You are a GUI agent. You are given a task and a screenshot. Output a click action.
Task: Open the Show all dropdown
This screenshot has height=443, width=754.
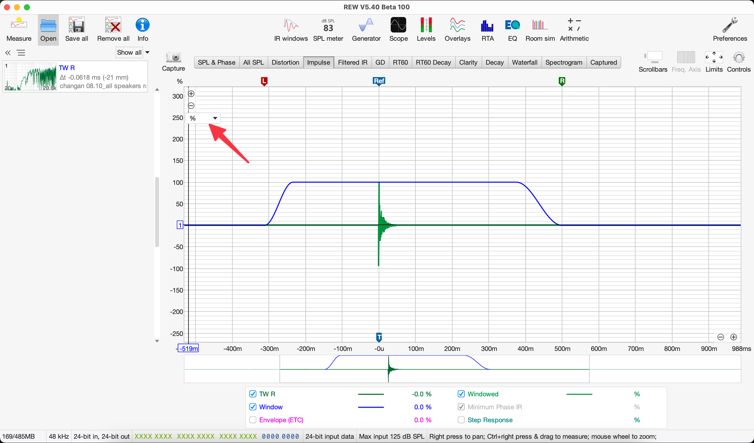click(x=133, y=52)
